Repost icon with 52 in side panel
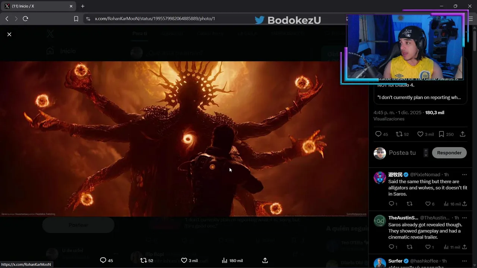This screenshot has width=477, height=268. pos(399,134)
